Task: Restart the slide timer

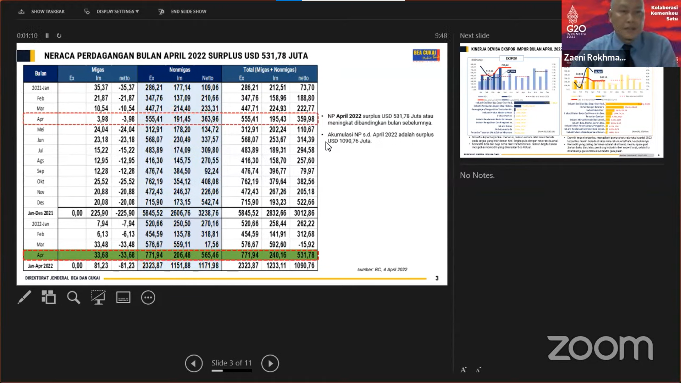Action: click(x=59, y=36)
